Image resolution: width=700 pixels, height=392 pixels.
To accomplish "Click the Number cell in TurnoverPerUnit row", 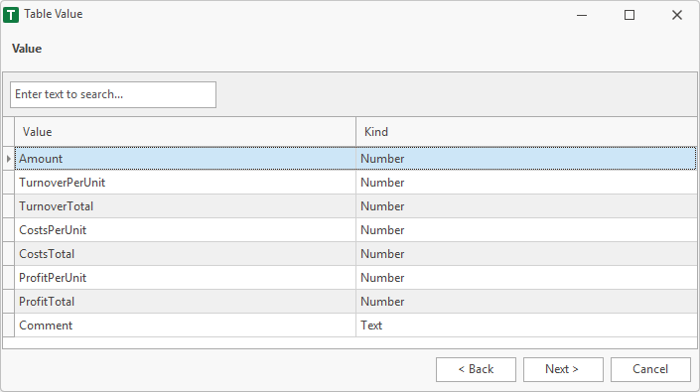I will pos(526,183).
